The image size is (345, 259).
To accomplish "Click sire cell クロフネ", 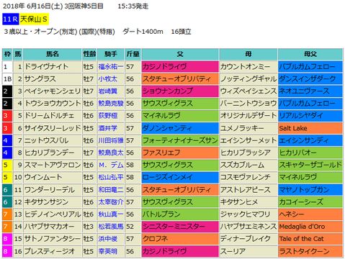I will 180,239.
